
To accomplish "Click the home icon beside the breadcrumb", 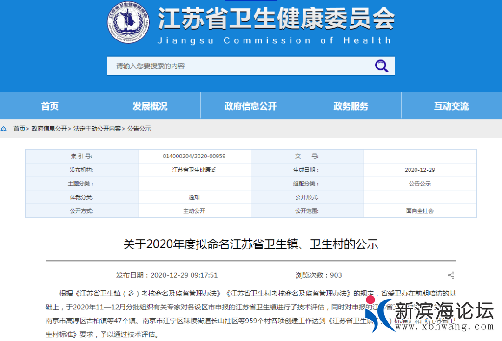I will [x=5, y=129].
